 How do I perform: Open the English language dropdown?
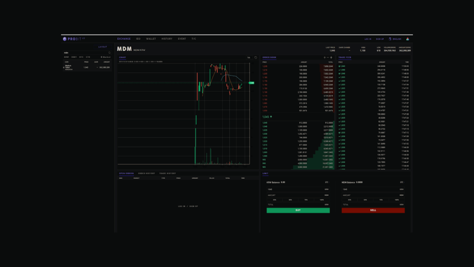[x=396, y=39]
